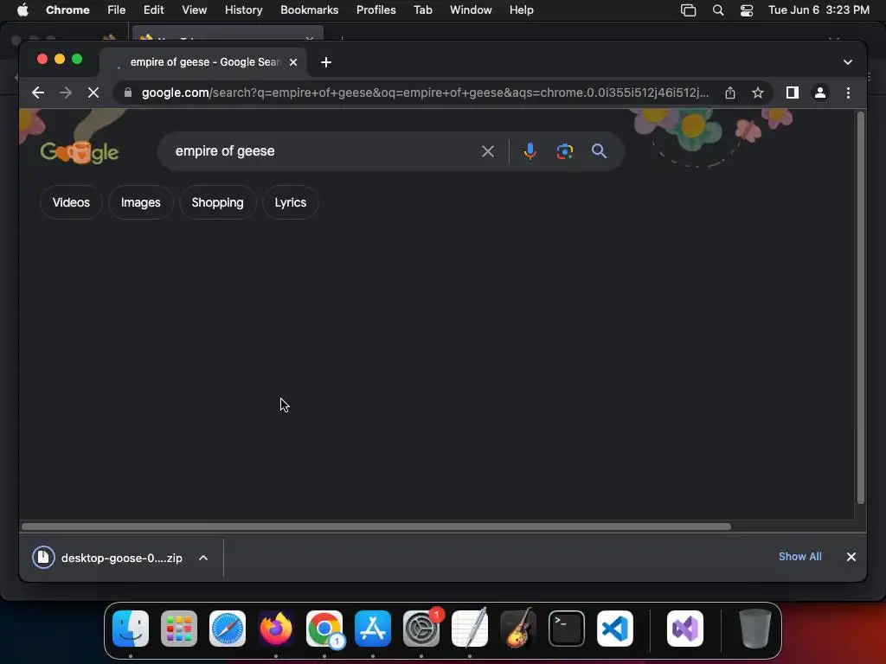Filter results by Shopping
The height and width of the screenshot is (664, 886).
tap(217, 202)
